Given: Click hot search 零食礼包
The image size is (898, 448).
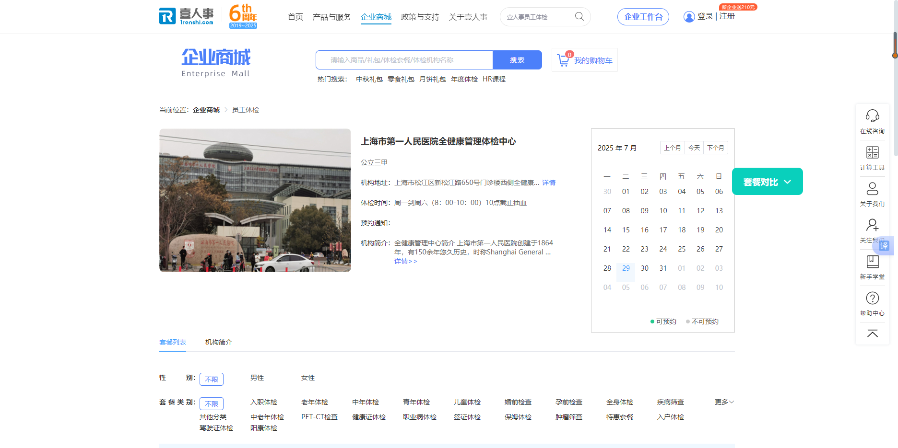Looking at the screenshot, I should coord(401,79).
